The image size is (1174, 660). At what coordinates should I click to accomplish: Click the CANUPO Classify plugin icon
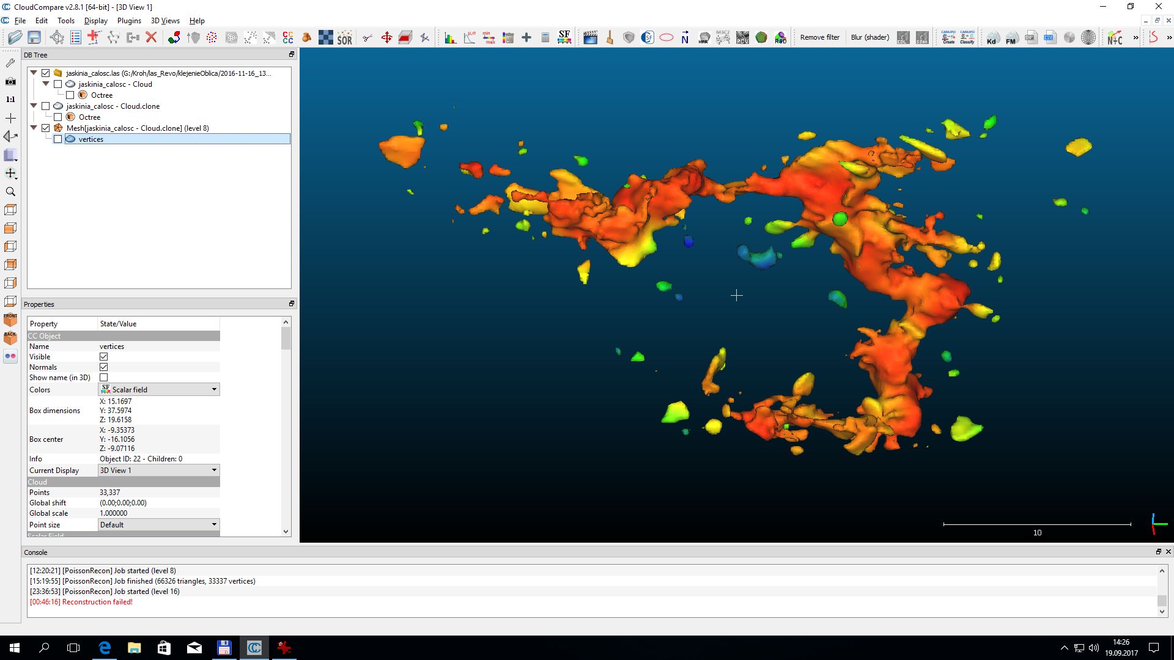pos(967,38)
